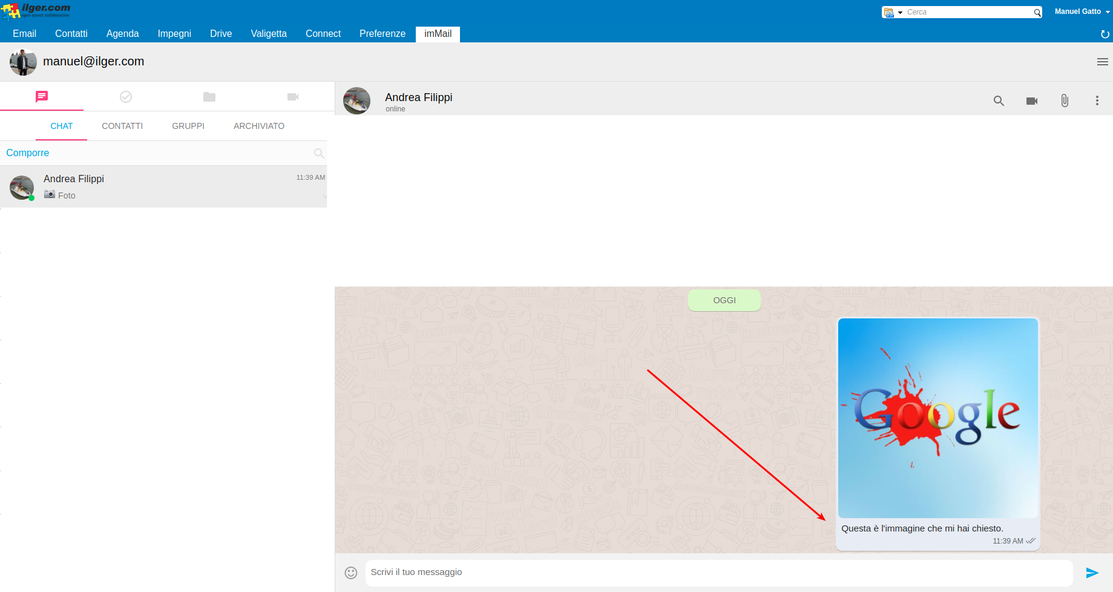This screenshot has height=592, width=1113.
Task: Search within the Andrea Filippi conversation
Action: tap(999, 100)
